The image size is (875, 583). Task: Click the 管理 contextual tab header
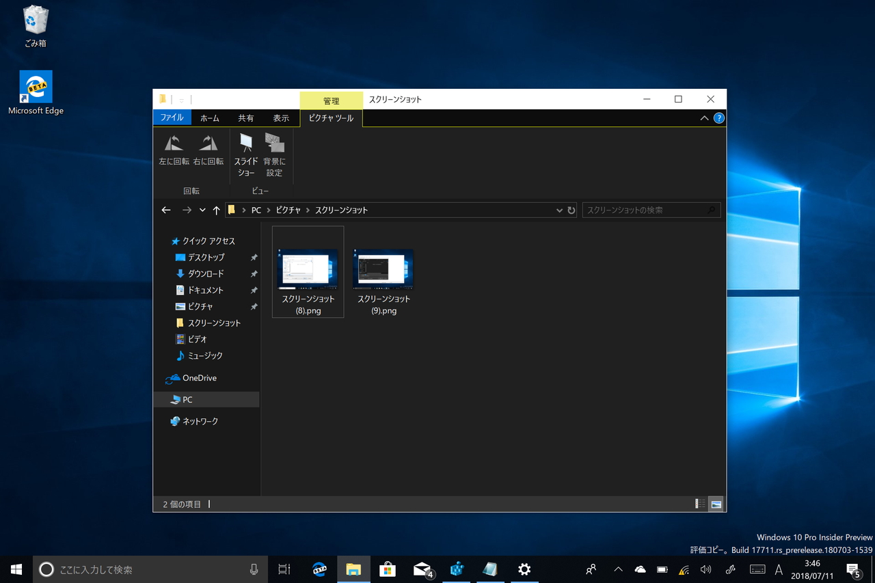click(x=332, y=100)
